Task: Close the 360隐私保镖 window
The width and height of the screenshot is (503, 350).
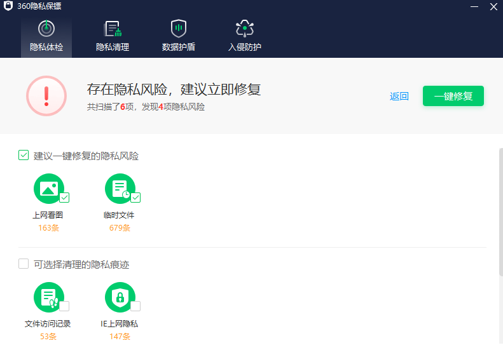Action: pos(493,6)
